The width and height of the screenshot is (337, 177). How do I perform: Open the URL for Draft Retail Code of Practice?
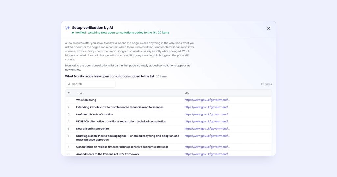tap(207, 114)
